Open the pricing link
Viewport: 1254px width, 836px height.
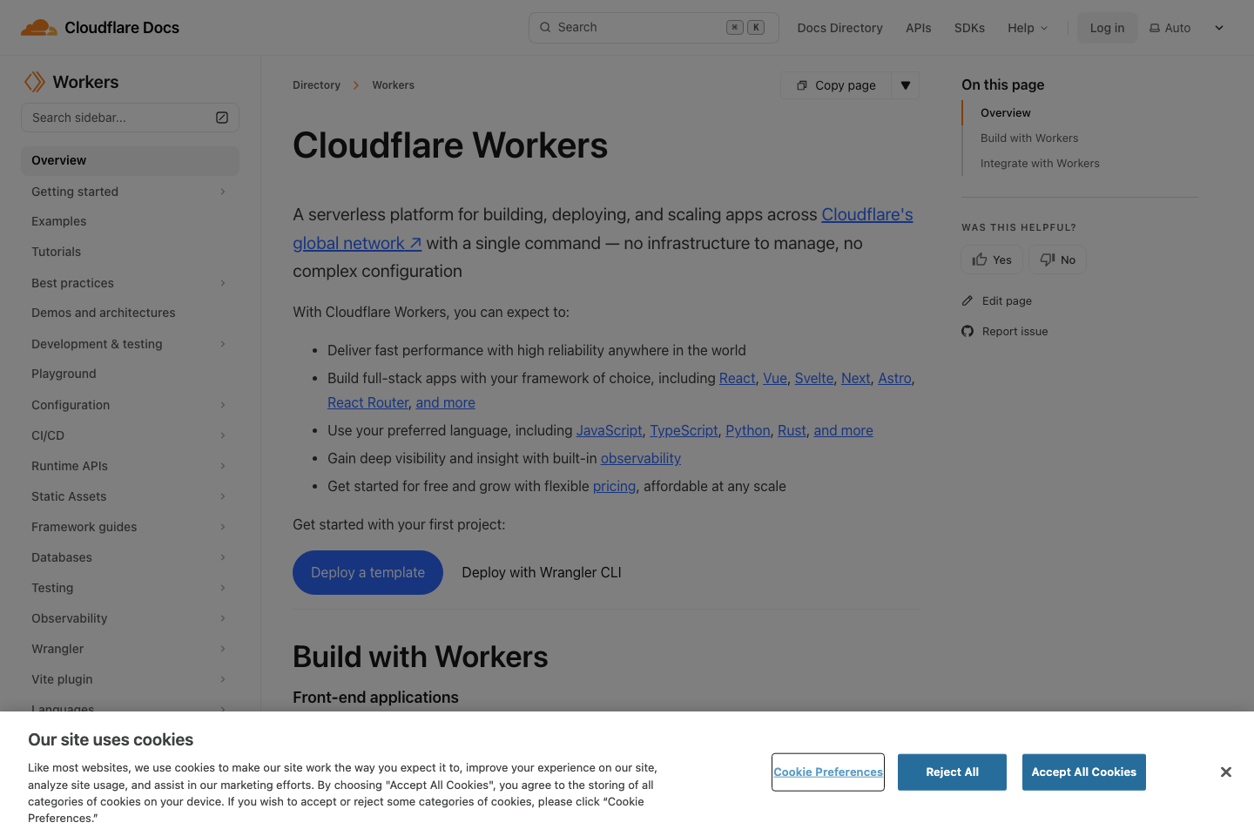[x=614, y=486]
